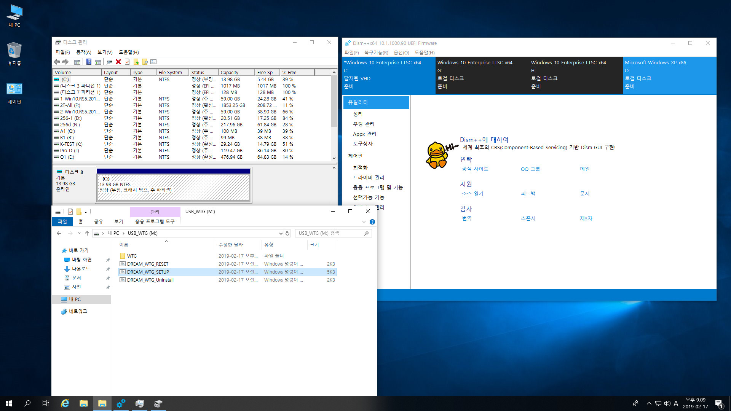The height and width of the screenshot is (411, 731).
Task: Select Appx 관리 in Dism++ sidebar
Action: pyautogui.click(x=364, y=134)
